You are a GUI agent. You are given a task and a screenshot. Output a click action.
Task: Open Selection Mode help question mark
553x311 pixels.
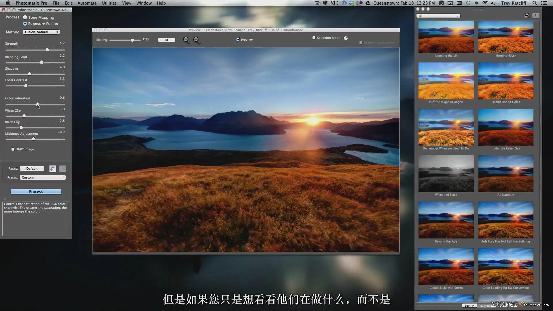pyautogui.click(x=346, y=38)
